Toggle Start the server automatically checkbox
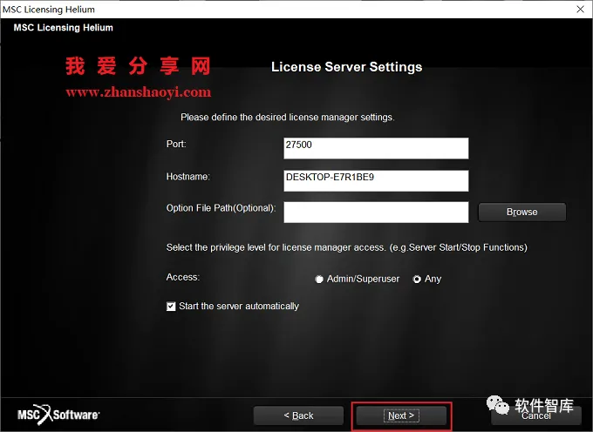593x432 pixels. (x=171, y=307)
